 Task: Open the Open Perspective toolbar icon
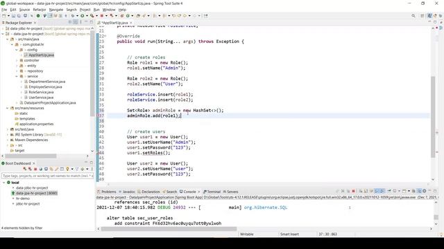pyautogui.click(x=422, y=16)
